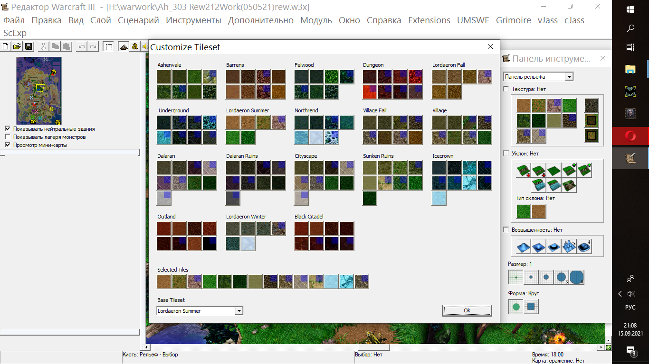This screenshot has height=364, width=649.
Task: Open the UMSWE menu
Action: pyautogui.click(x=473, y=20)
